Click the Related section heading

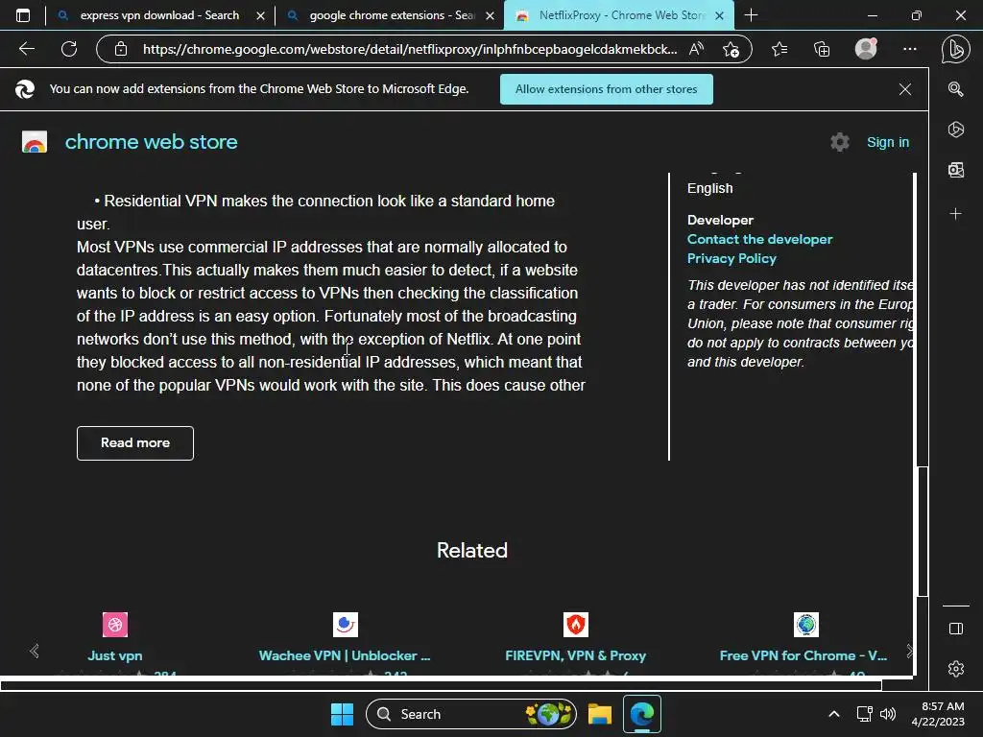[472, 550]
